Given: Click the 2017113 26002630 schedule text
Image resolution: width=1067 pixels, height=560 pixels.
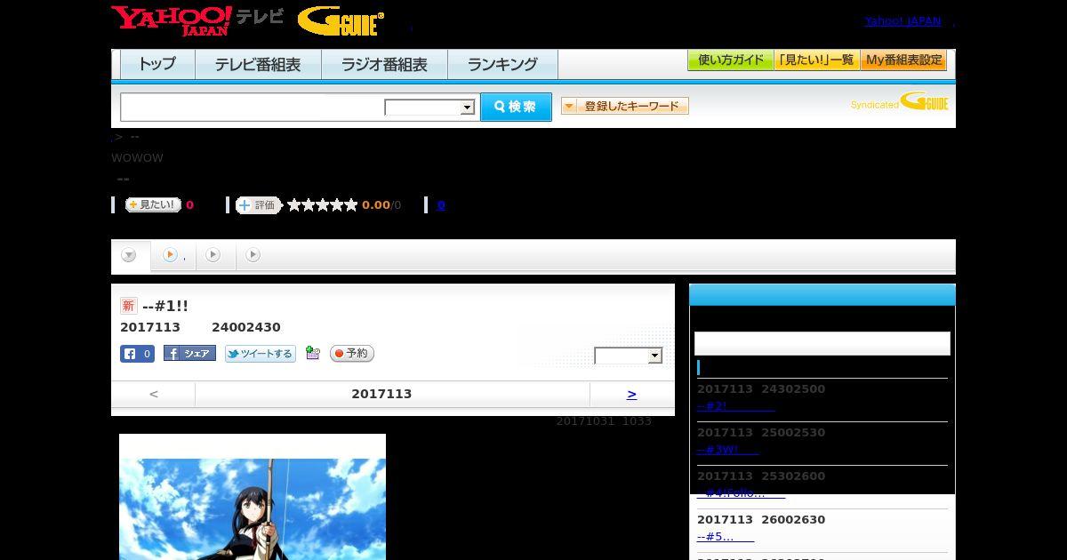Looking at the screenshot, I should (x=761, y=520).
